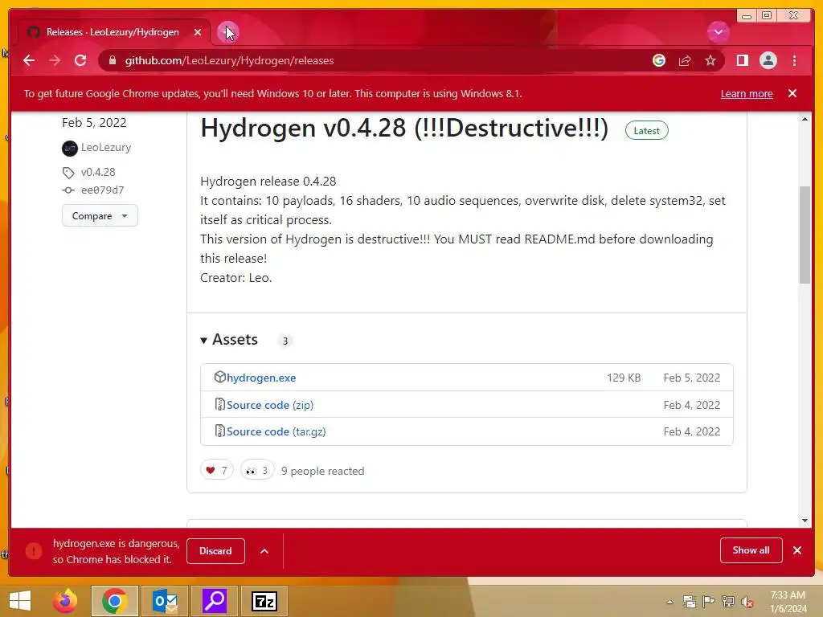The height and width of the screenshot is (617, 823).
Task: Click the page scrollbar down arrow
Action: click(x=805, y=521)
